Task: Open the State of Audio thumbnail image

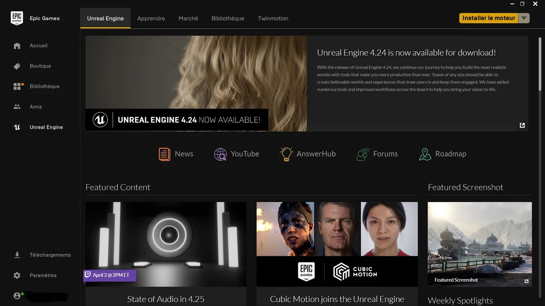Action: (166, 244)
